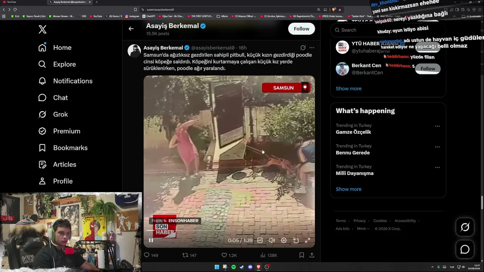The image size is (484, 272).
Task: Close the Asayiş Berkemal browser tab
Action: click(x=90, y=2)
